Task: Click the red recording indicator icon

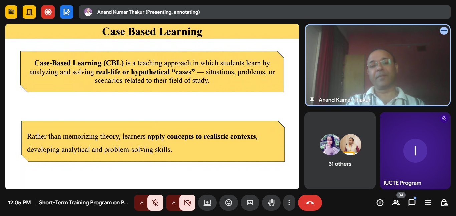Action: coord(48,12)
